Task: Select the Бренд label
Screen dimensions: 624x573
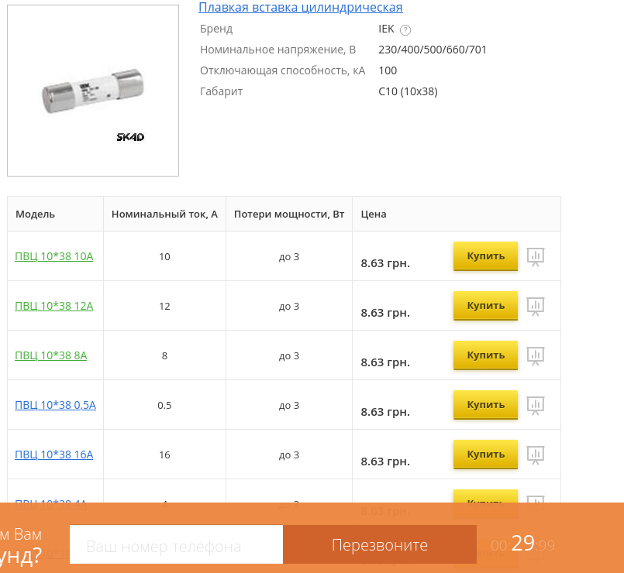Action: [216, 29]
